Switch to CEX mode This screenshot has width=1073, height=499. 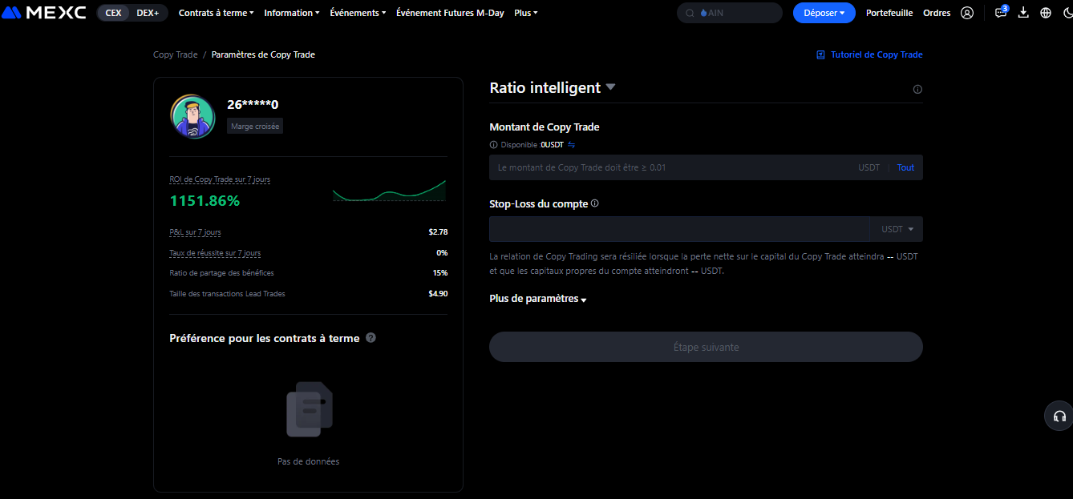point(113,13)
